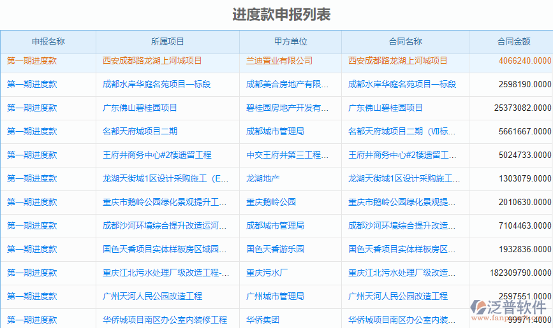The width and height of the screenshot is (553, 328).
Task: Select the 重庆鹅岭公园 cell
Action: point(271,203)
